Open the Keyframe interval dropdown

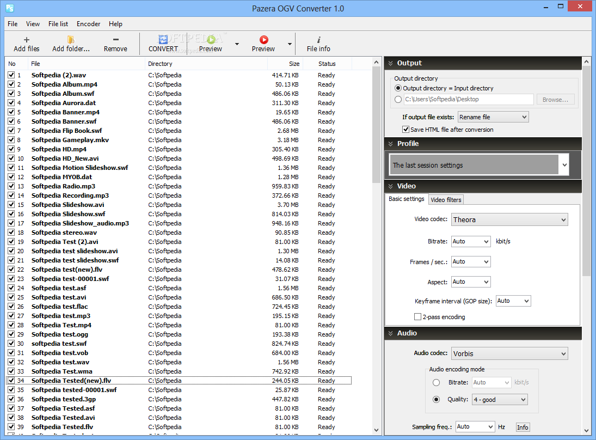click(x=513, y=301)
